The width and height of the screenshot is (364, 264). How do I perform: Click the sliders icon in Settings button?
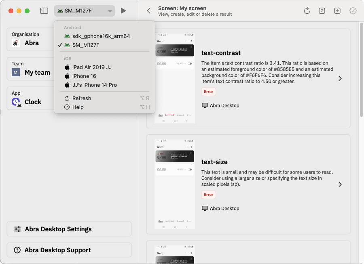coord(17,229)
